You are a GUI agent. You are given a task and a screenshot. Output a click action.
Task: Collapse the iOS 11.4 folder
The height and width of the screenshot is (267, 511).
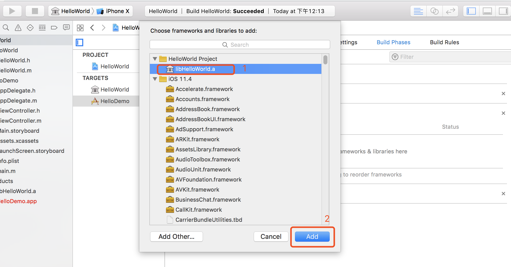(x=155, y=79)
